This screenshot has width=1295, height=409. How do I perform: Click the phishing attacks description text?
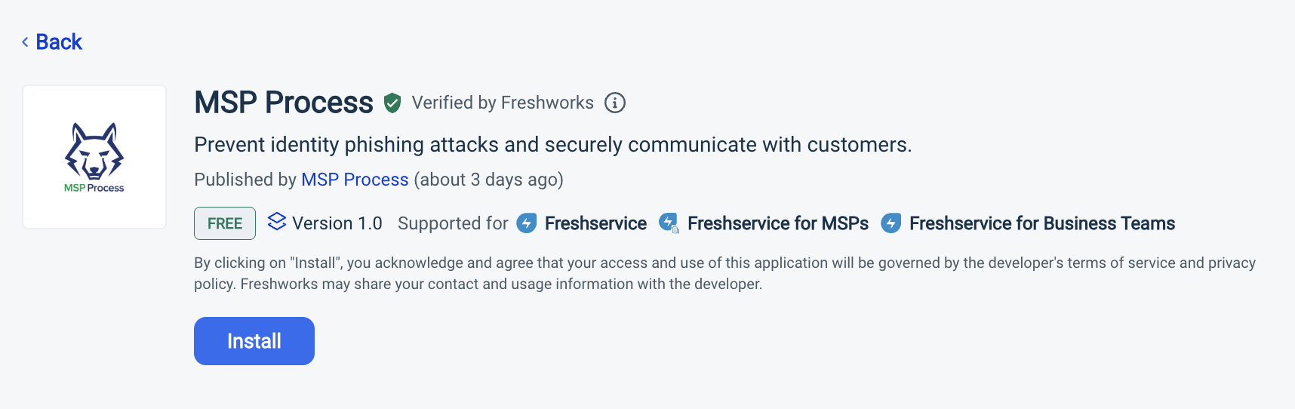tap(552, 145)
